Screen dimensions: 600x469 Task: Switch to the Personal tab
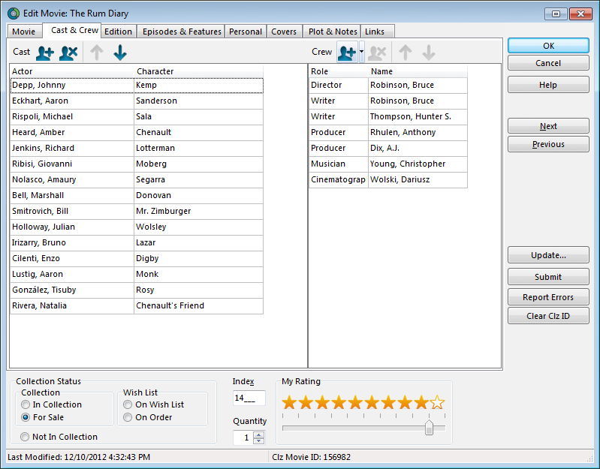246,32
